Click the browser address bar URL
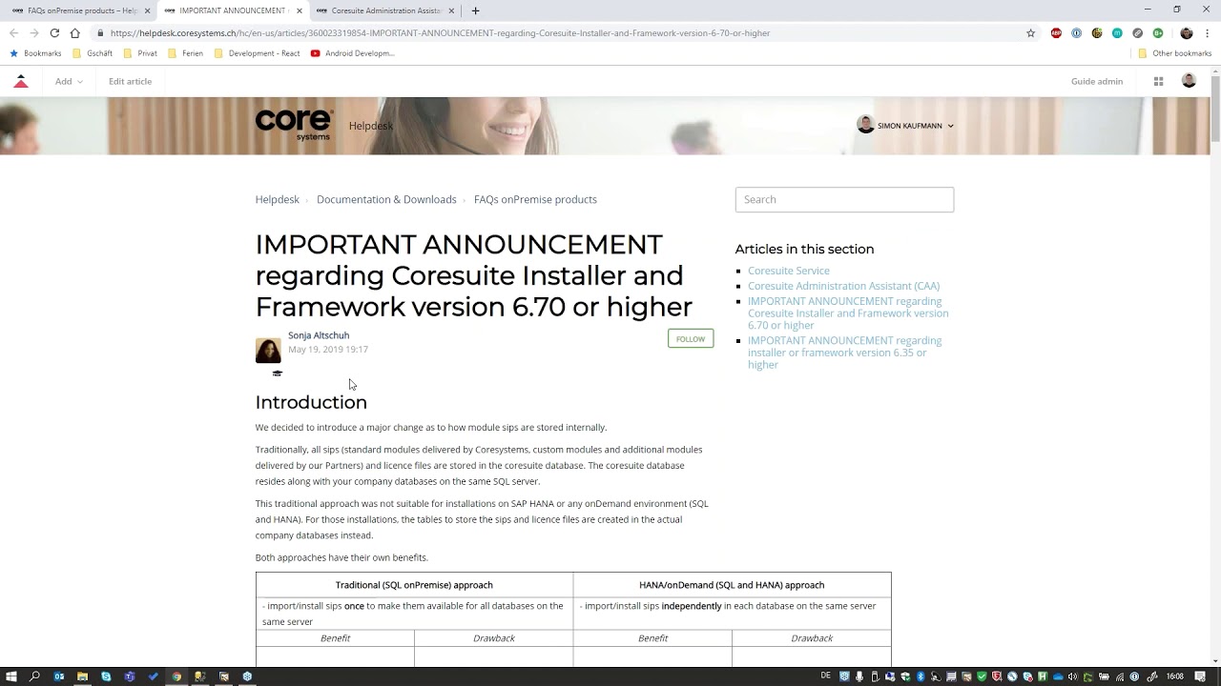Viewport: 1221px width, 686px height. click(440, 32)
